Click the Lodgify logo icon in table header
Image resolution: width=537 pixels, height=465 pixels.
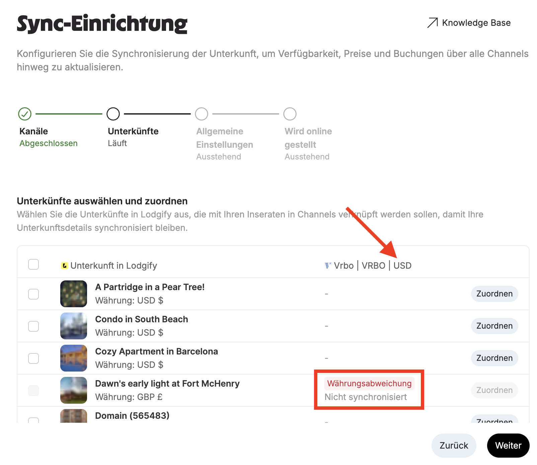point(64,266)
